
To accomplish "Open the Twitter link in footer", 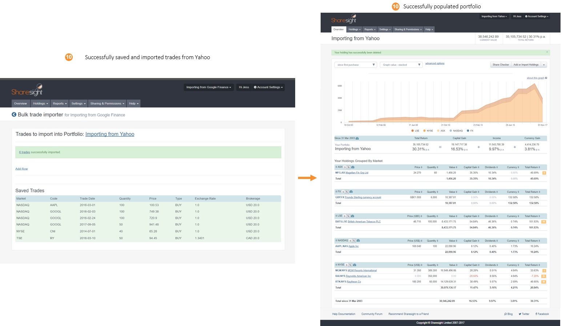I will (524, 314).
